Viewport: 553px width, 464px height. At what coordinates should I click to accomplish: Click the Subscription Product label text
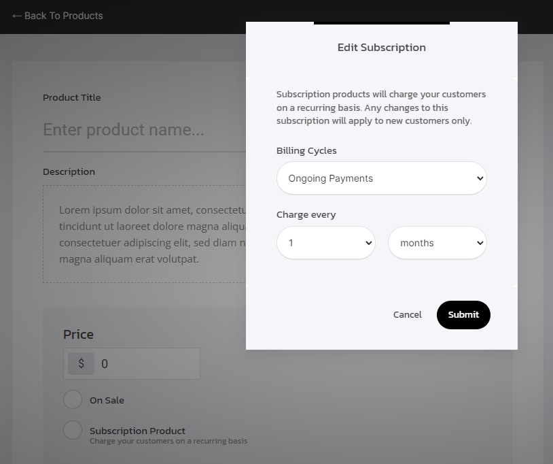point(137,431)
